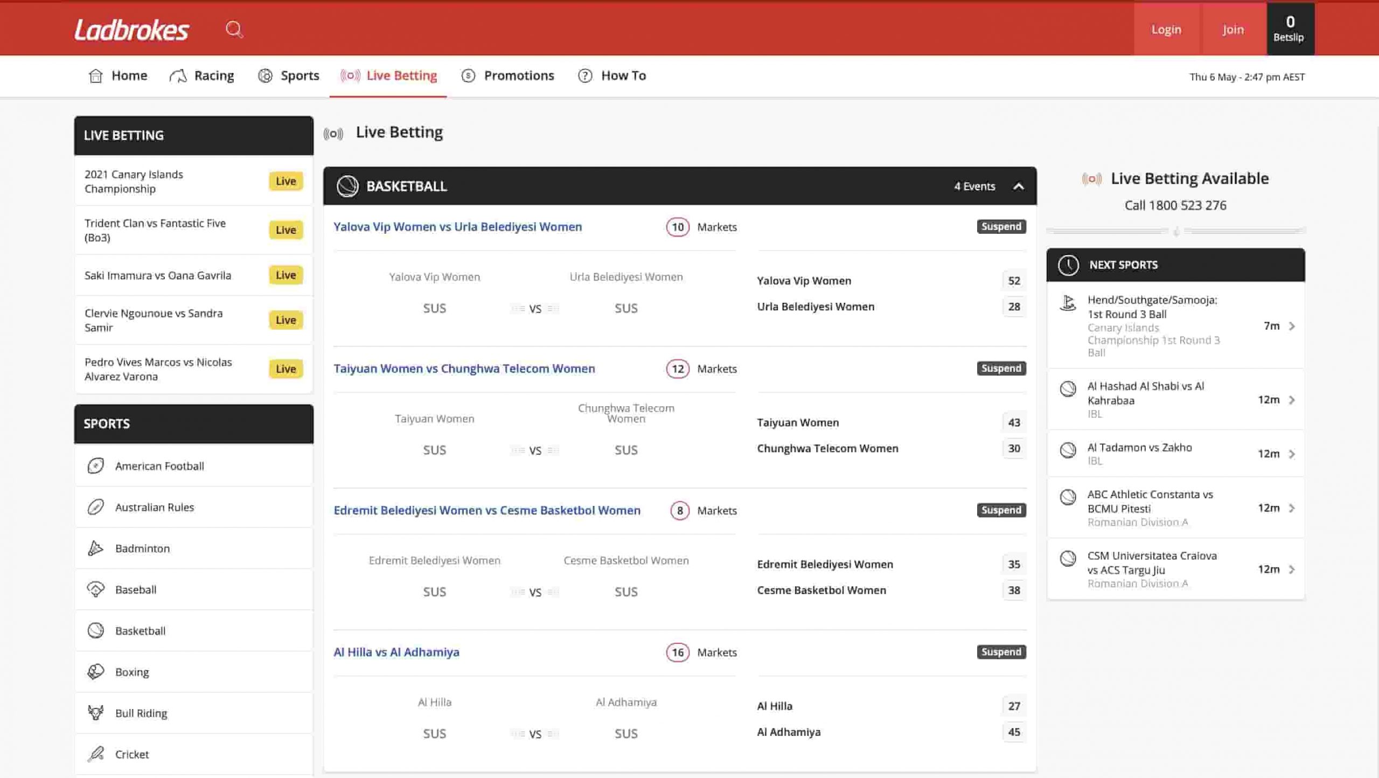
Task: Click basketball icon next to Al Tadamon vs Zakho
Action: coord(1068,450)
